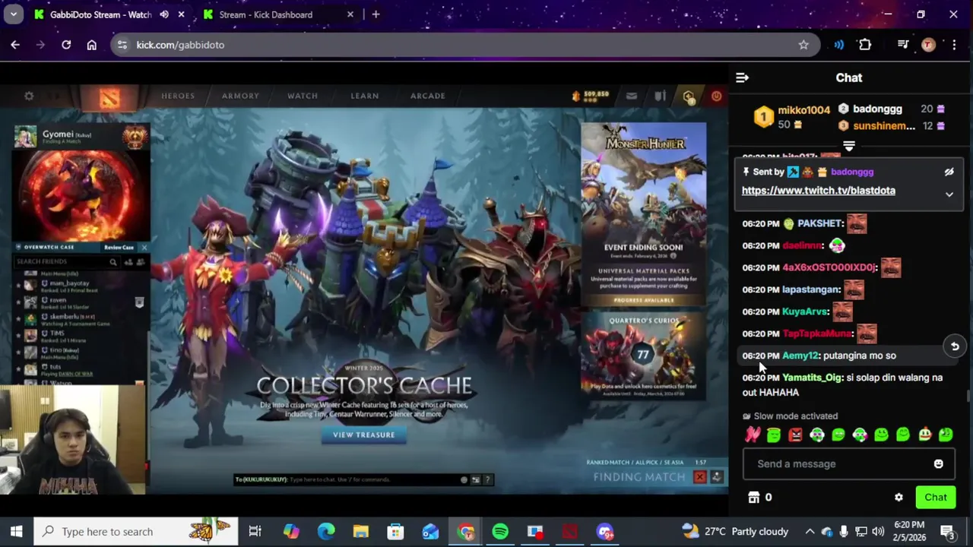Image resolution: width=973 pixels, height=547 pixels.
Task: Open Dota notifications hexagon icon
Action: tap(689, 96)
